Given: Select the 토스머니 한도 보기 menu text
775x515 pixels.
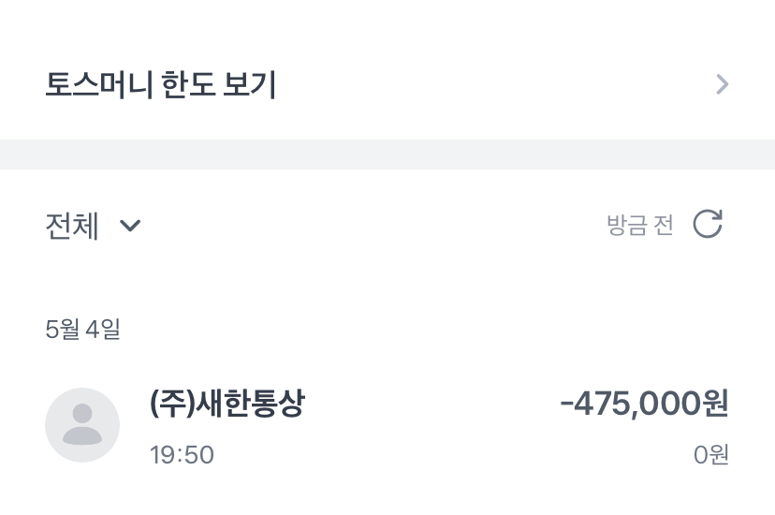Looking at the screenshot, I should (x=161, y=84).
